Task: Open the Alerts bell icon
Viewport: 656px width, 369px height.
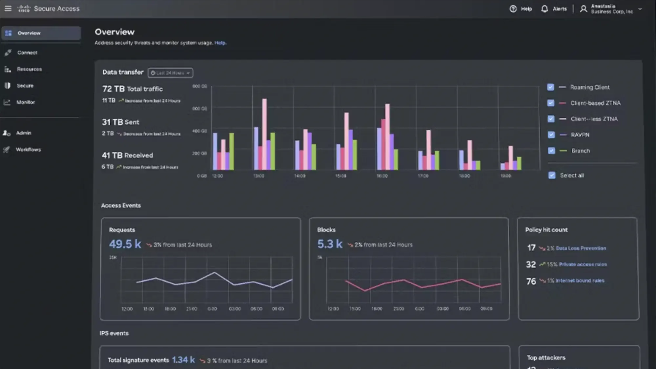Action: (544, 9)
